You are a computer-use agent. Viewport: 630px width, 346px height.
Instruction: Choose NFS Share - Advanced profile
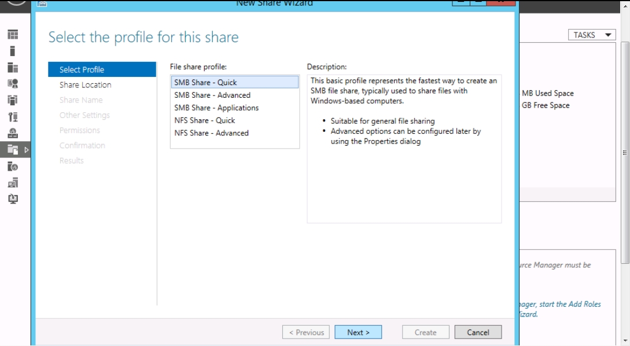235,133
